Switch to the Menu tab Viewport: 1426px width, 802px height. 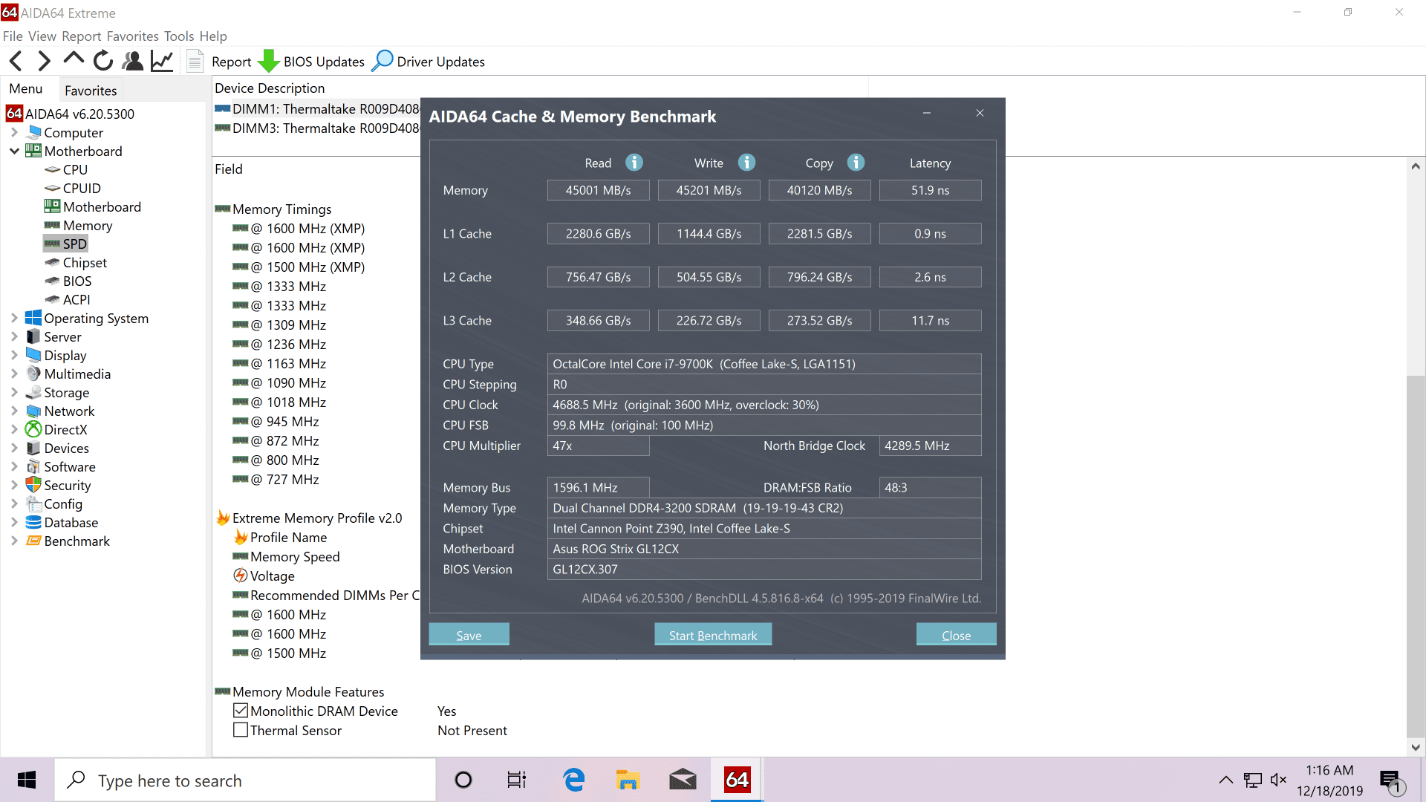coord(26,89)
